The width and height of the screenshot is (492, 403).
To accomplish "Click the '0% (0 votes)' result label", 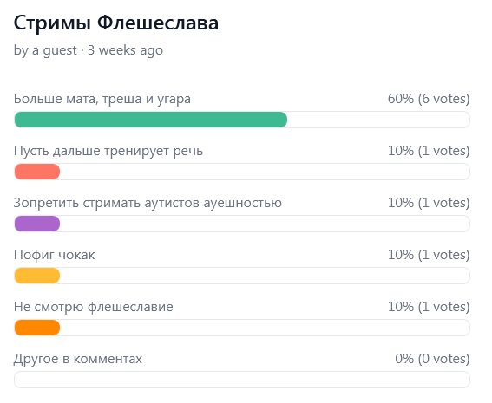I will (432, 359).
